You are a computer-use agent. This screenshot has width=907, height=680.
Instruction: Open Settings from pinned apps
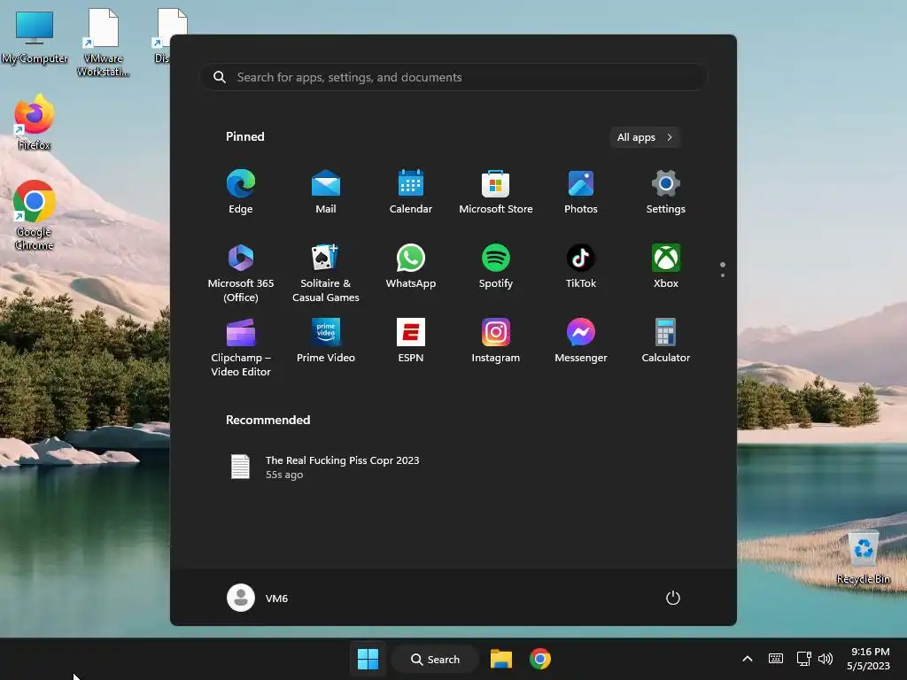click(666, 191)
